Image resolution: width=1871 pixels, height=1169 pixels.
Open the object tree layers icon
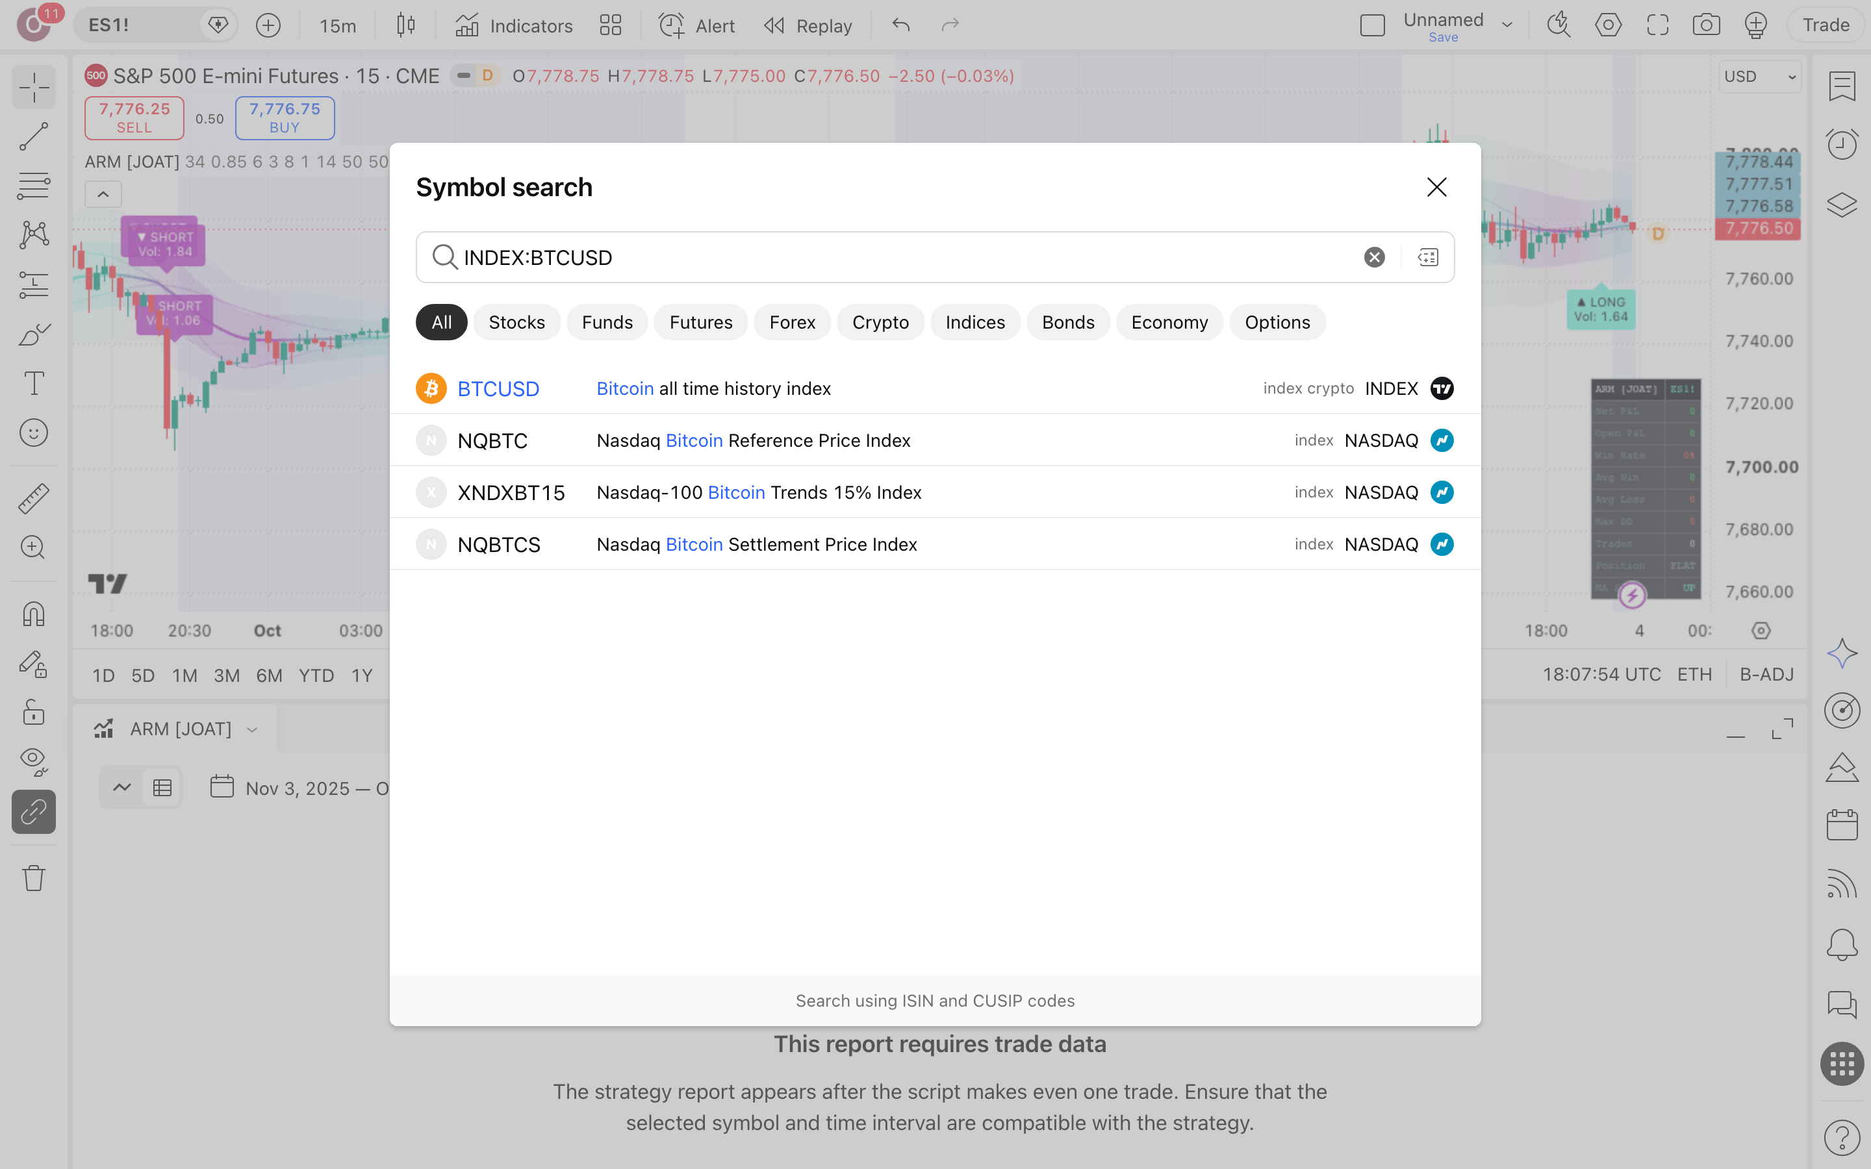[1842, 205]
